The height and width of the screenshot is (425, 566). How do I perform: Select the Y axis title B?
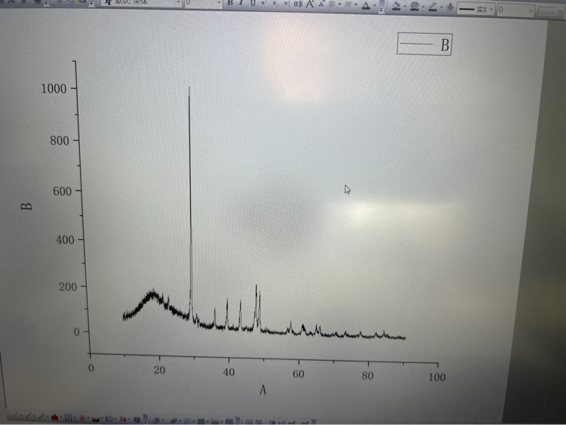point(28,205)
